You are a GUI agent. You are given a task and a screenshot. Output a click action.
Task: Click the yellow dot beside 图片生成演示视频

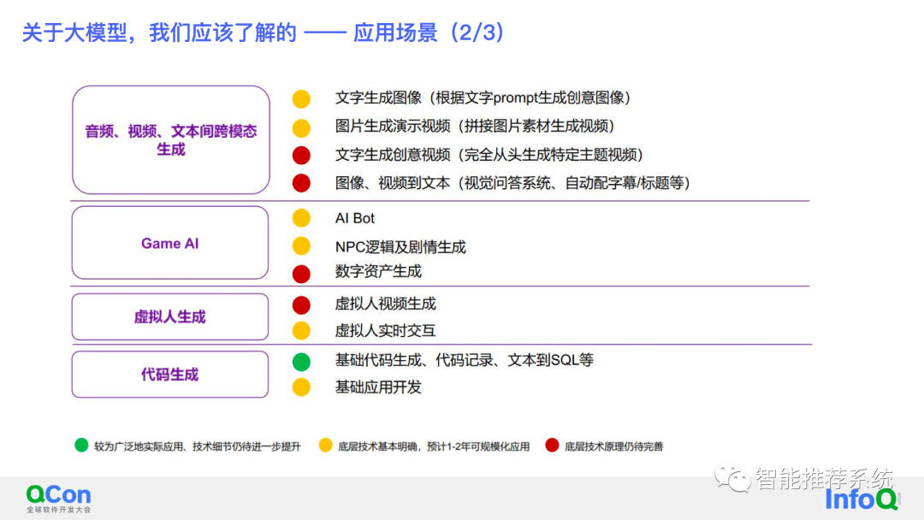coord(301,127)
